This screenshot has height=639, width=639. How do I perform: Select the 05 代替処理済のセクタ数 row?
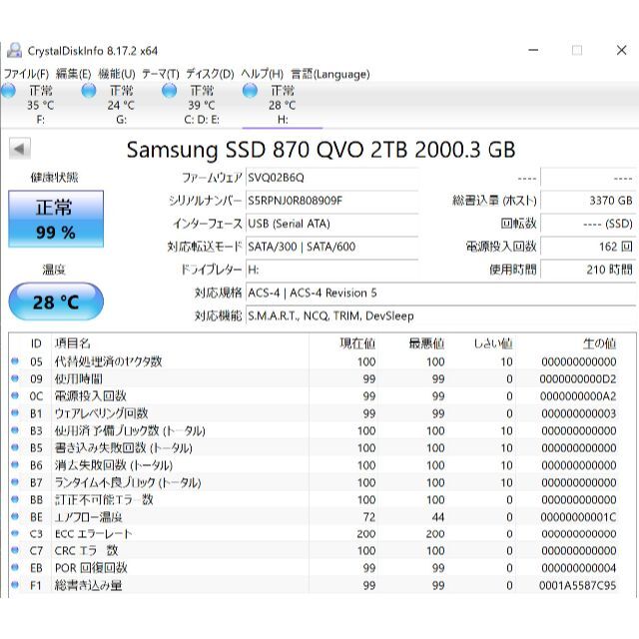(314, 361)
